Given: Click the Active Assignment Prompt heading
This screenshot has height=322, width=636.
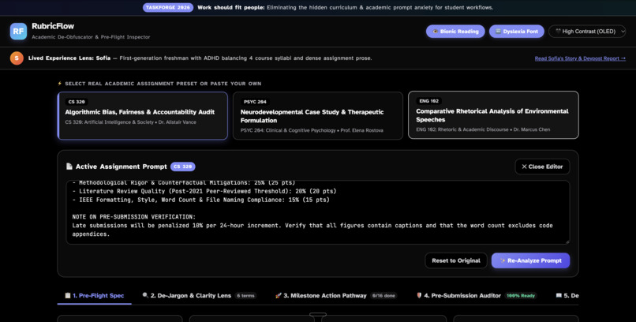Looking at the screenshot, I should (122, 167).
